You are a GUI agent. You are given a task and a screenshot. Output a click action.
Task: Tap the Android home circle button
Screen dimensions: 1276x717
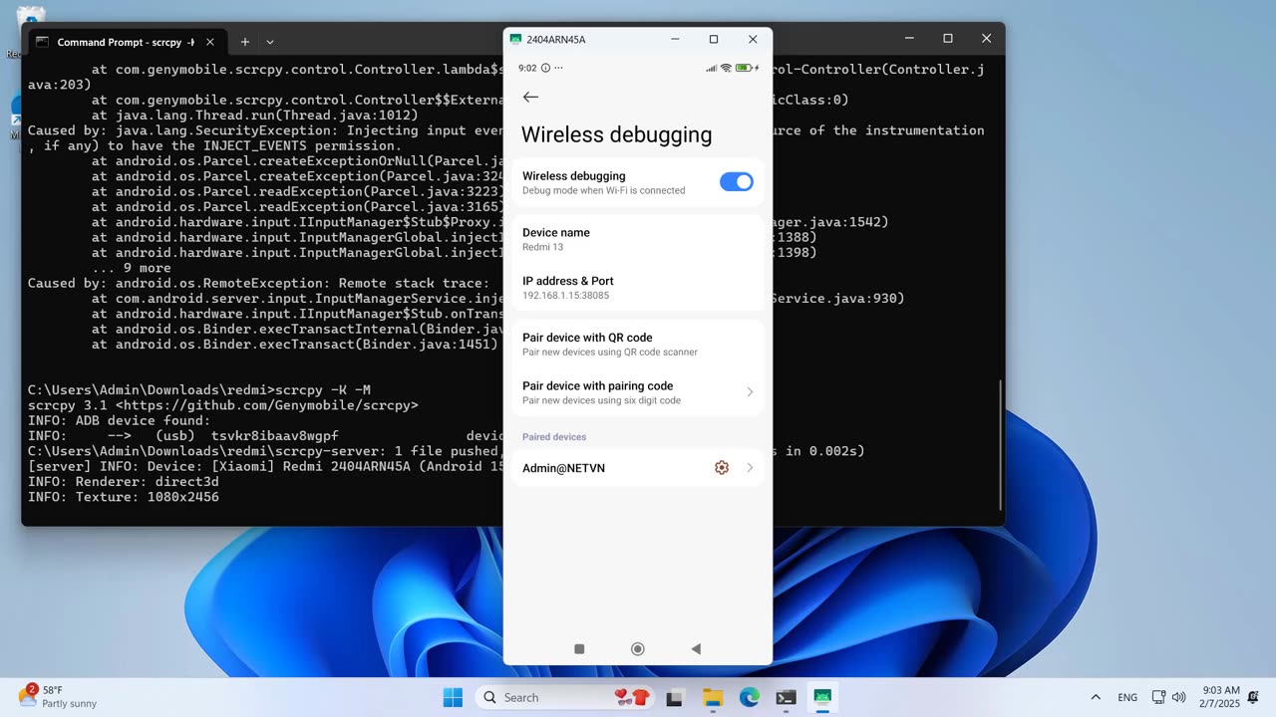click(638, 649)
